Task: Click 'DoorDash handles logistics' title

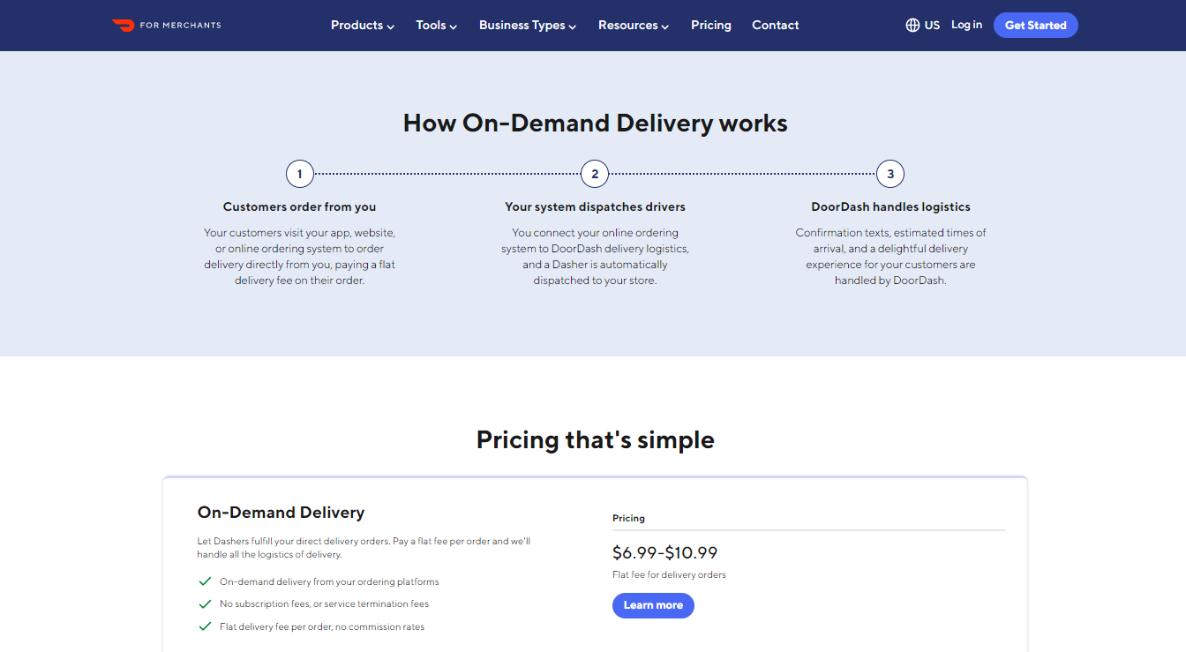Action: (x=890, y=206)
